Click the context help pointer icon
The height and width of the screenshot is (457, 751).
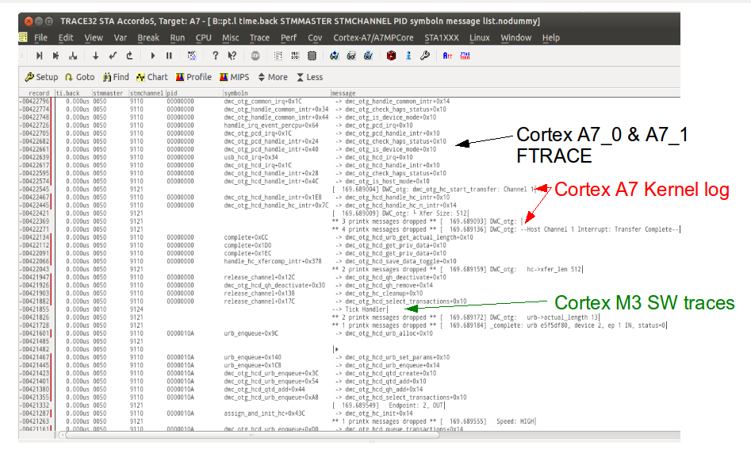coord(232,56)
